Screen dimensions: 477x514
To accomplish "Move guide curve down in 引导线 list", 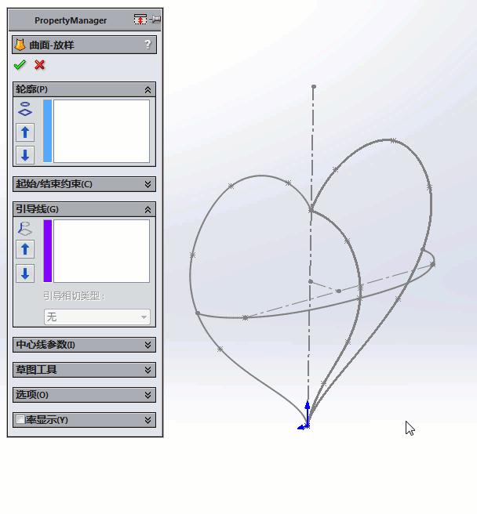I will (x=25, y=273).
